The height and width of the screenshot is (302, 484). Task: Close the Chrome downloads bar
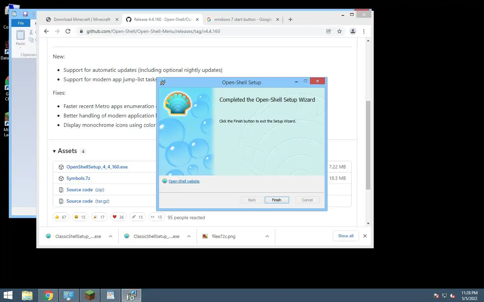click(x=365, y=236)
